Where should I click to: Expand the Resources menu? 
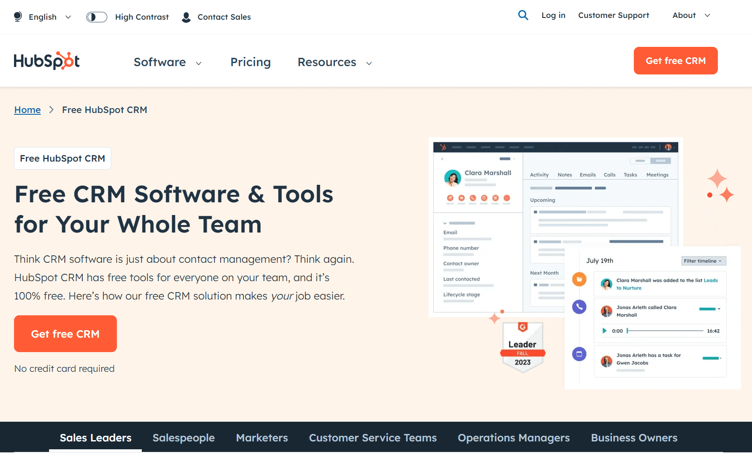pos(335,62)
